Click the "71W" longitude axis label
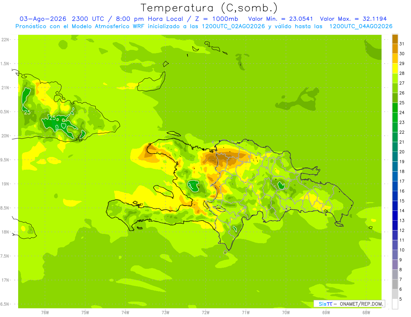The height and width of the screenshot is (317, 411). point(246,313)
